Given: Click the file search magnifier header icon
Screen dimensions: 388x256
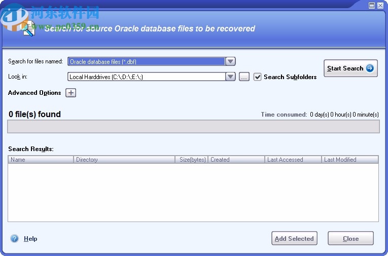Looking at the screenshot, I should click(x=28, y=29).
